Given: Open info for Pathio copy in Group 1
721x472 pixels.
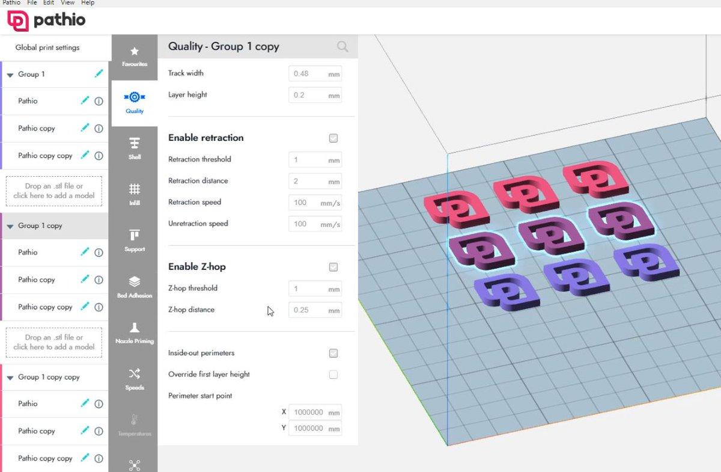Looking at the screenshot, I should click(x=99, y=128).
